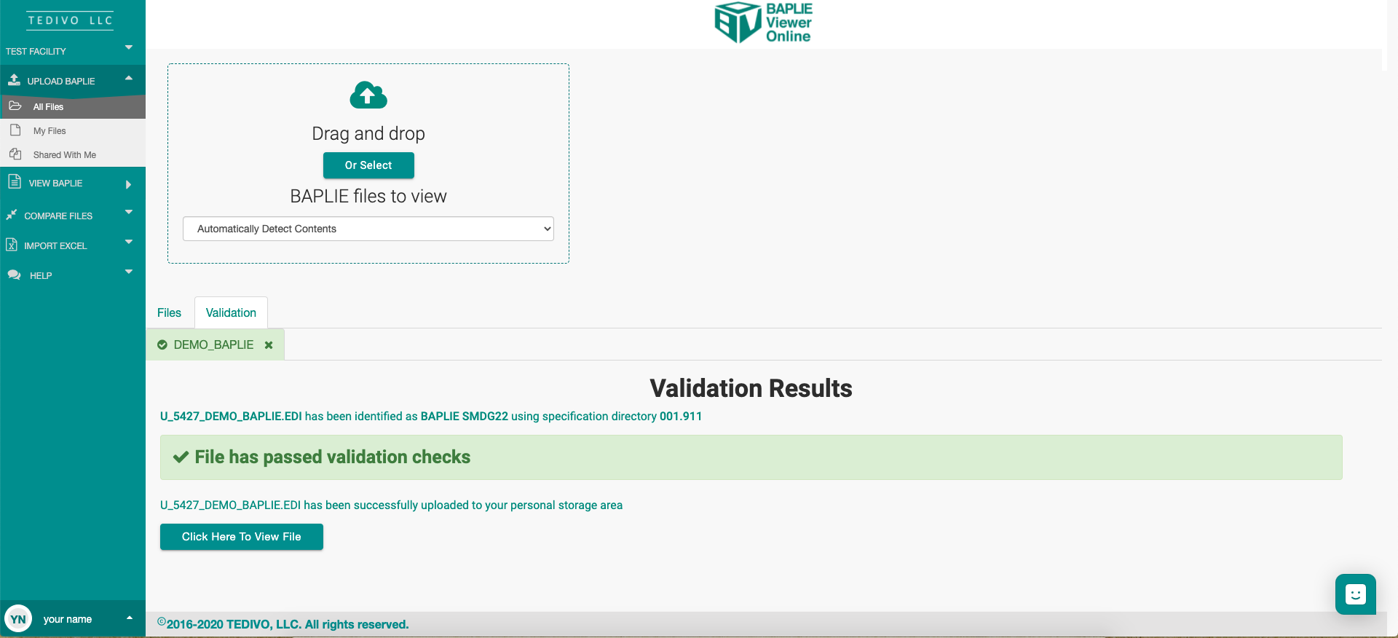Open My Files in sidebar

50,131
